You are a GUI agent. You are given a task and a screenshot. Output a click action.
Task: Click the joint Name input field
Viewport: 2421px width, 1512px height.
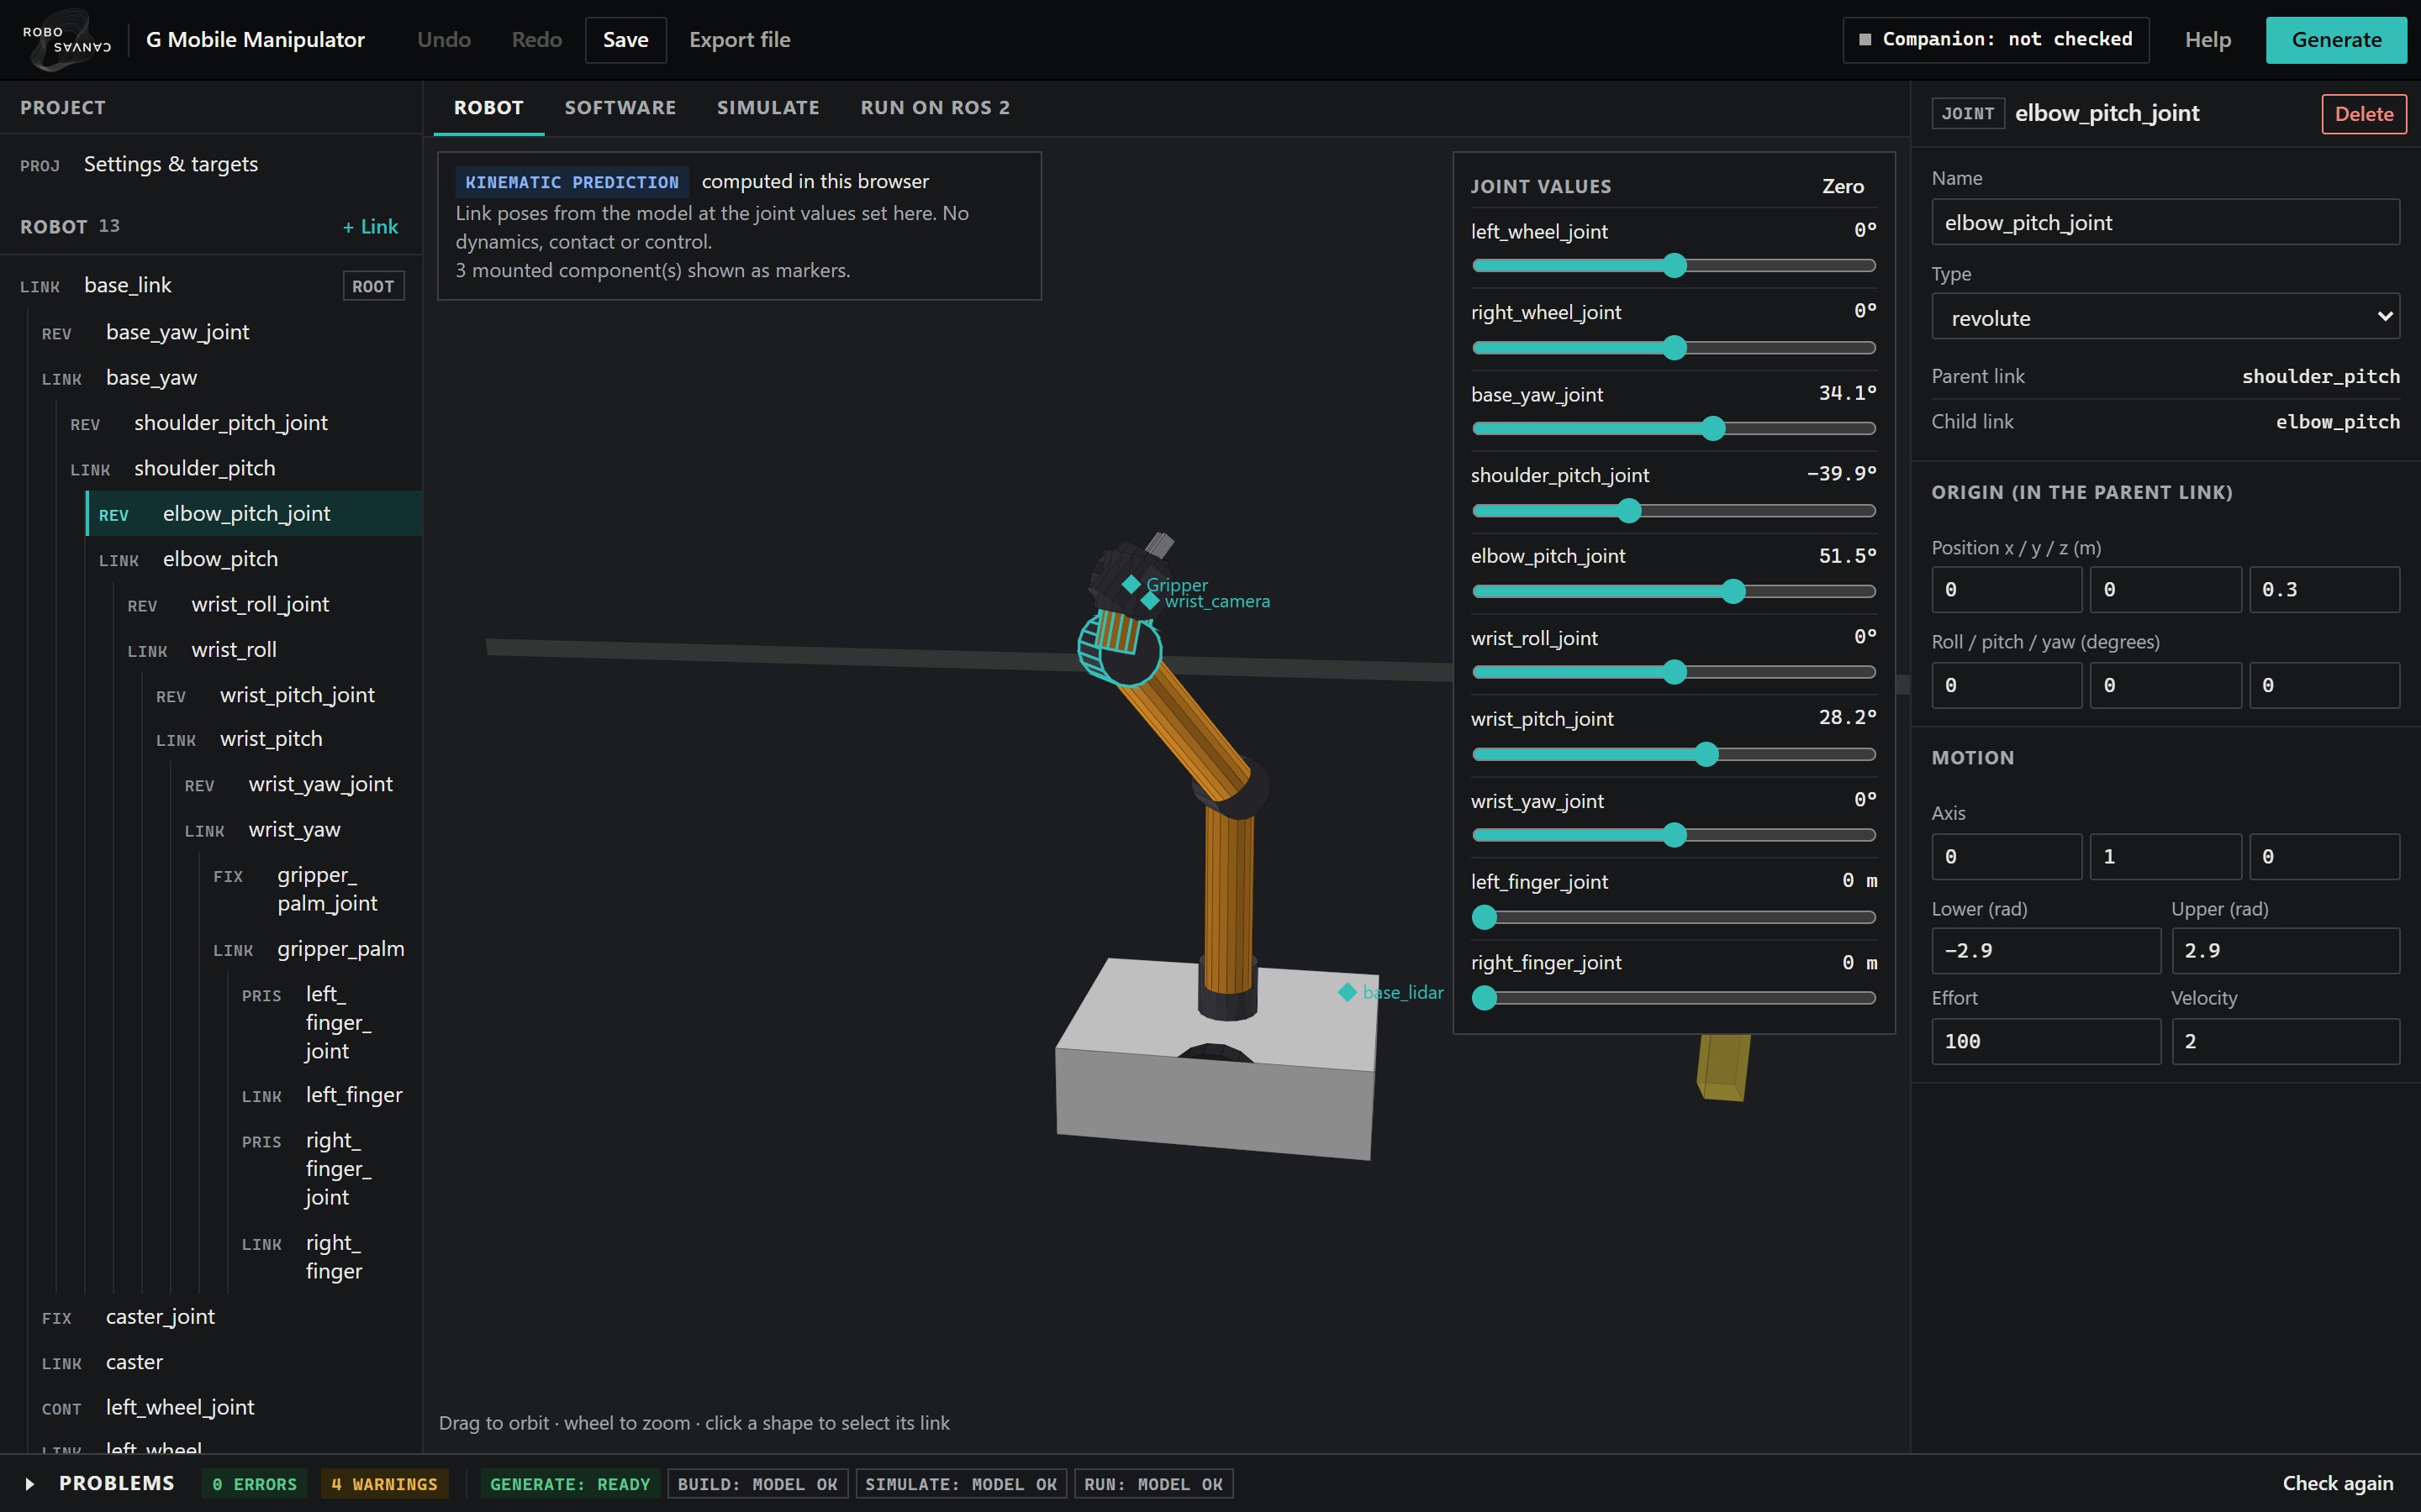pyautogui.click(x=2165, y=223)
